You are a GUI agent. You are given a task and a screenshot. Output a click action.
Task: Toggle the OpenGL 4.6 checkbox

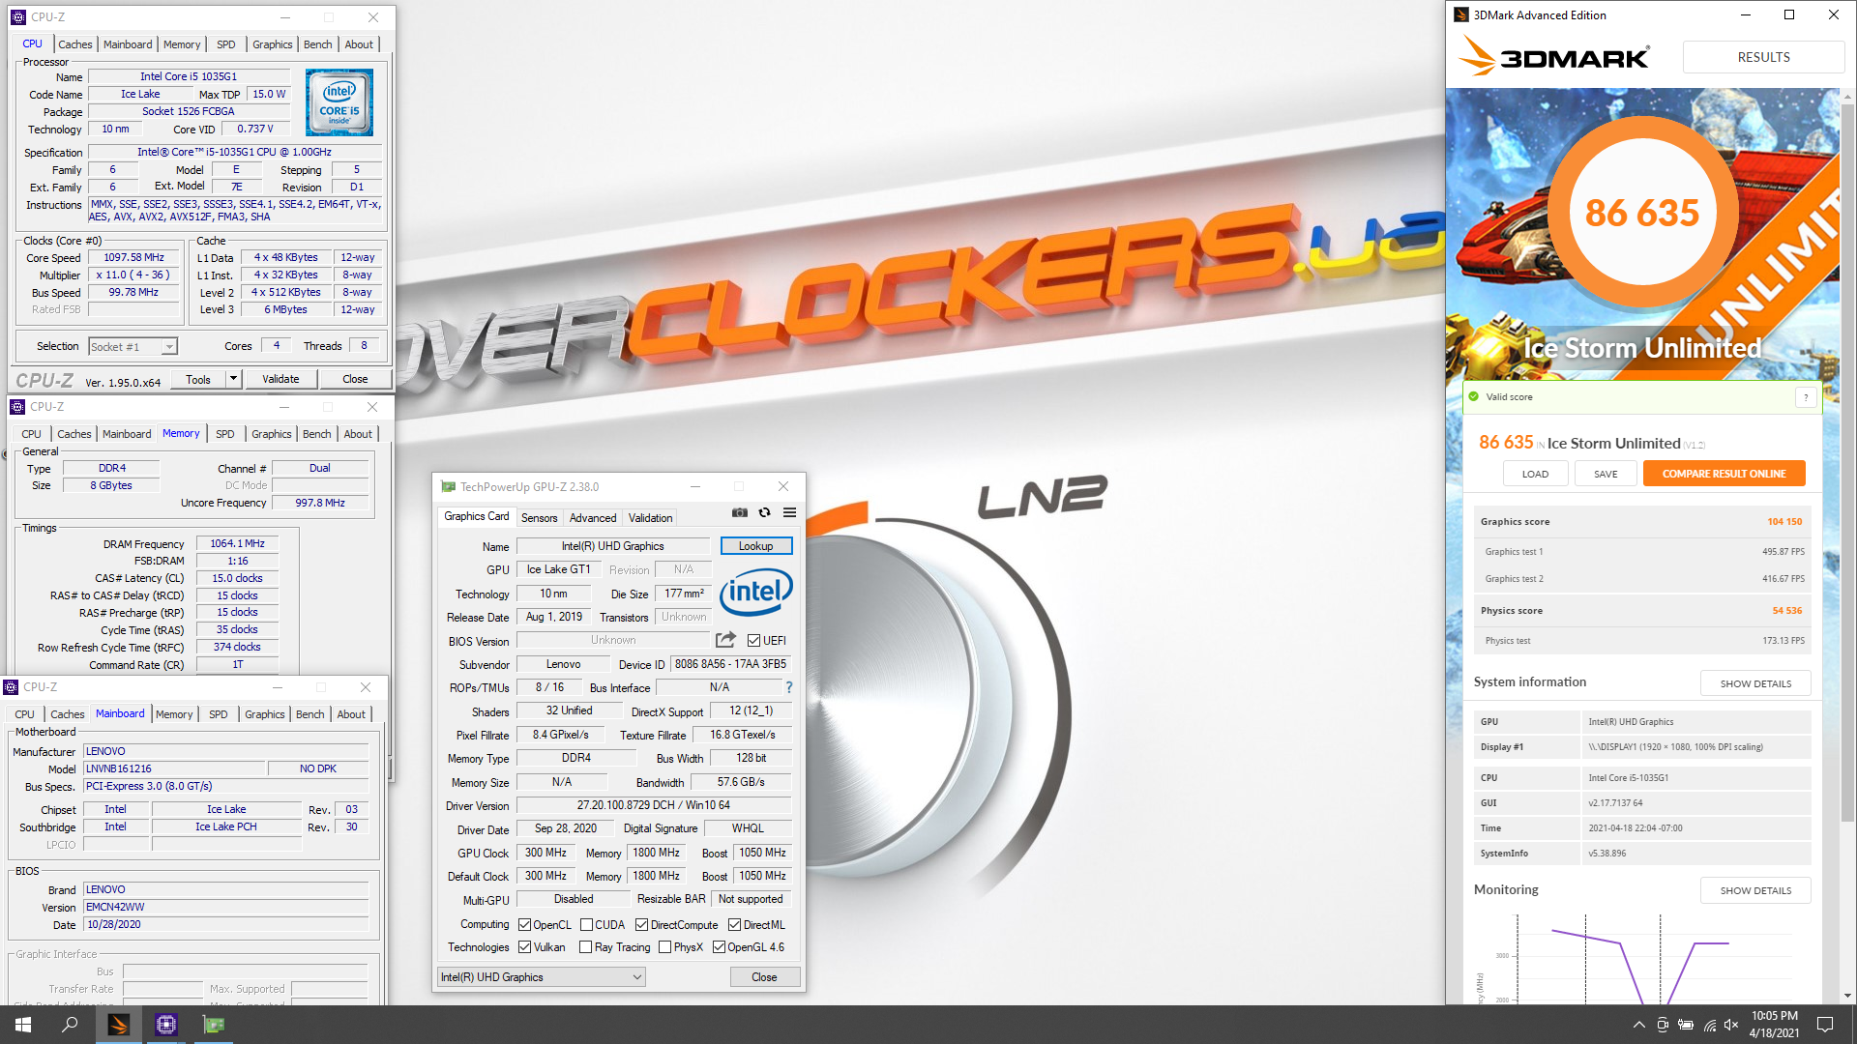coord(719,947)
